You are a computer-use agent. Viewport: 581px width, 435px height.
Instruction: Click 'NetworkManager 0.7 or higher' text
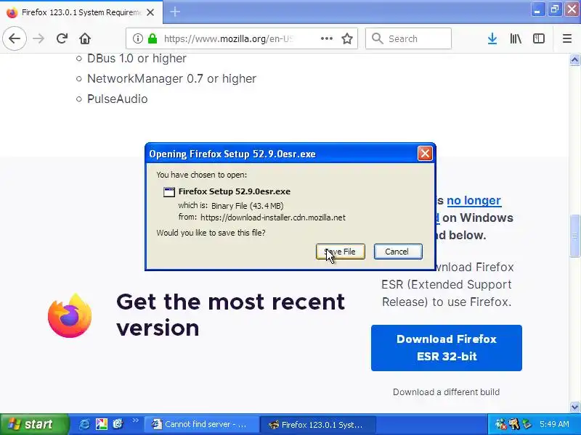pos(171,79)
